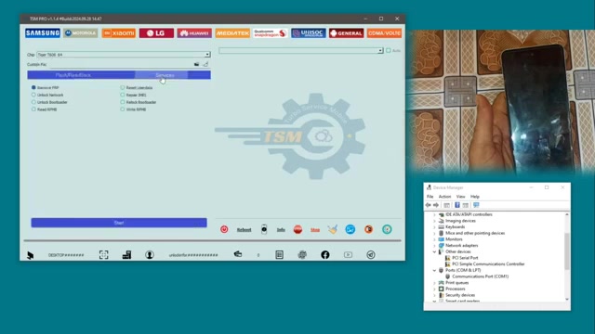This screenshot has width=595, height=334.
Task: Select the Samsung brand tab
Action: [43, 33]
